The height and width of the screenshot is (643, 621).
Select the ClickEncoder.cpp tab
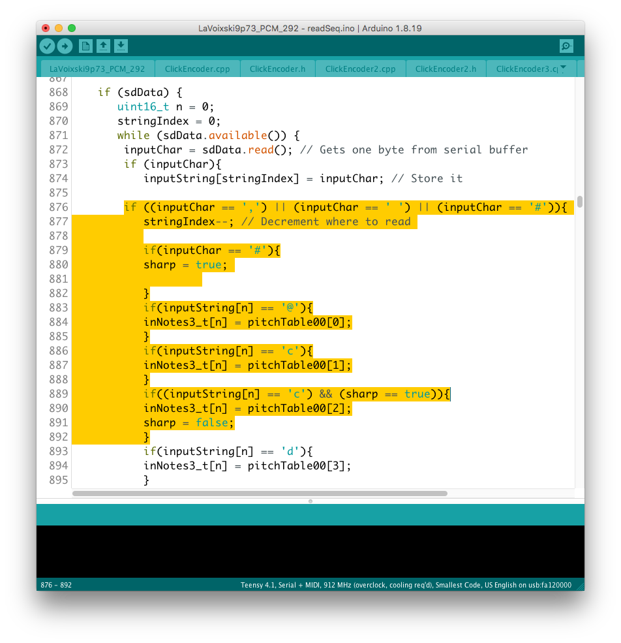197,69
